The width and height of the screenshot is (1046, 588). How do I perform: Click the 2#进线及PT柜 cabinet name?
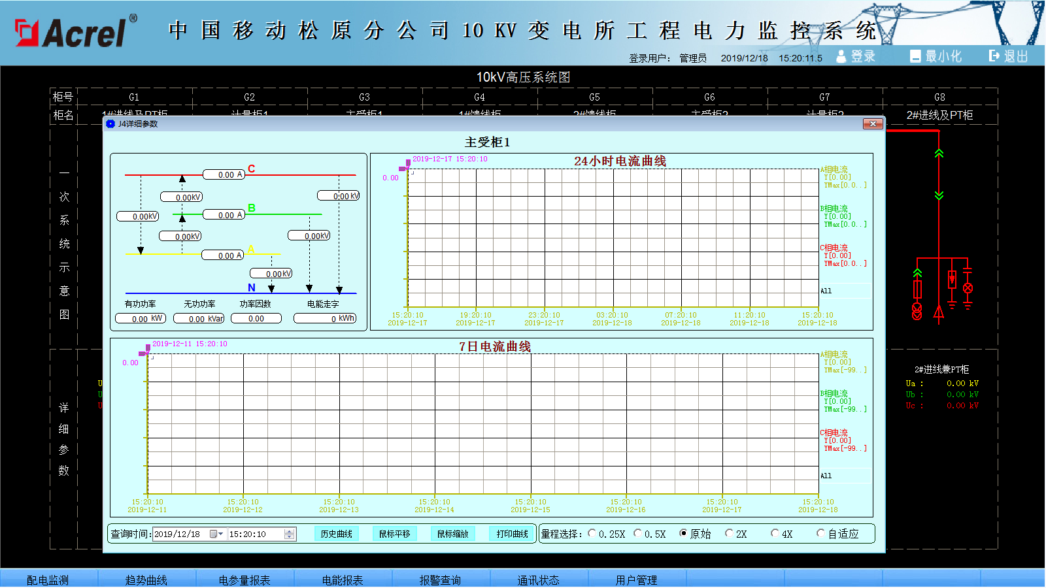939,115
